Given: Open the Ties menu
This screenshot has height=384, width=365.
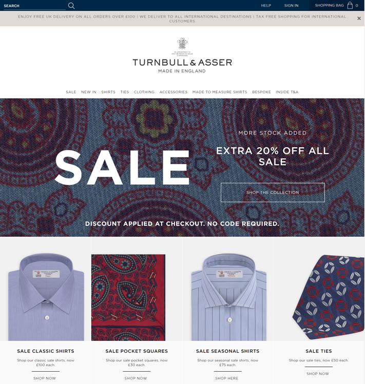Looking at the screenshot, I should tap(125, 92).
